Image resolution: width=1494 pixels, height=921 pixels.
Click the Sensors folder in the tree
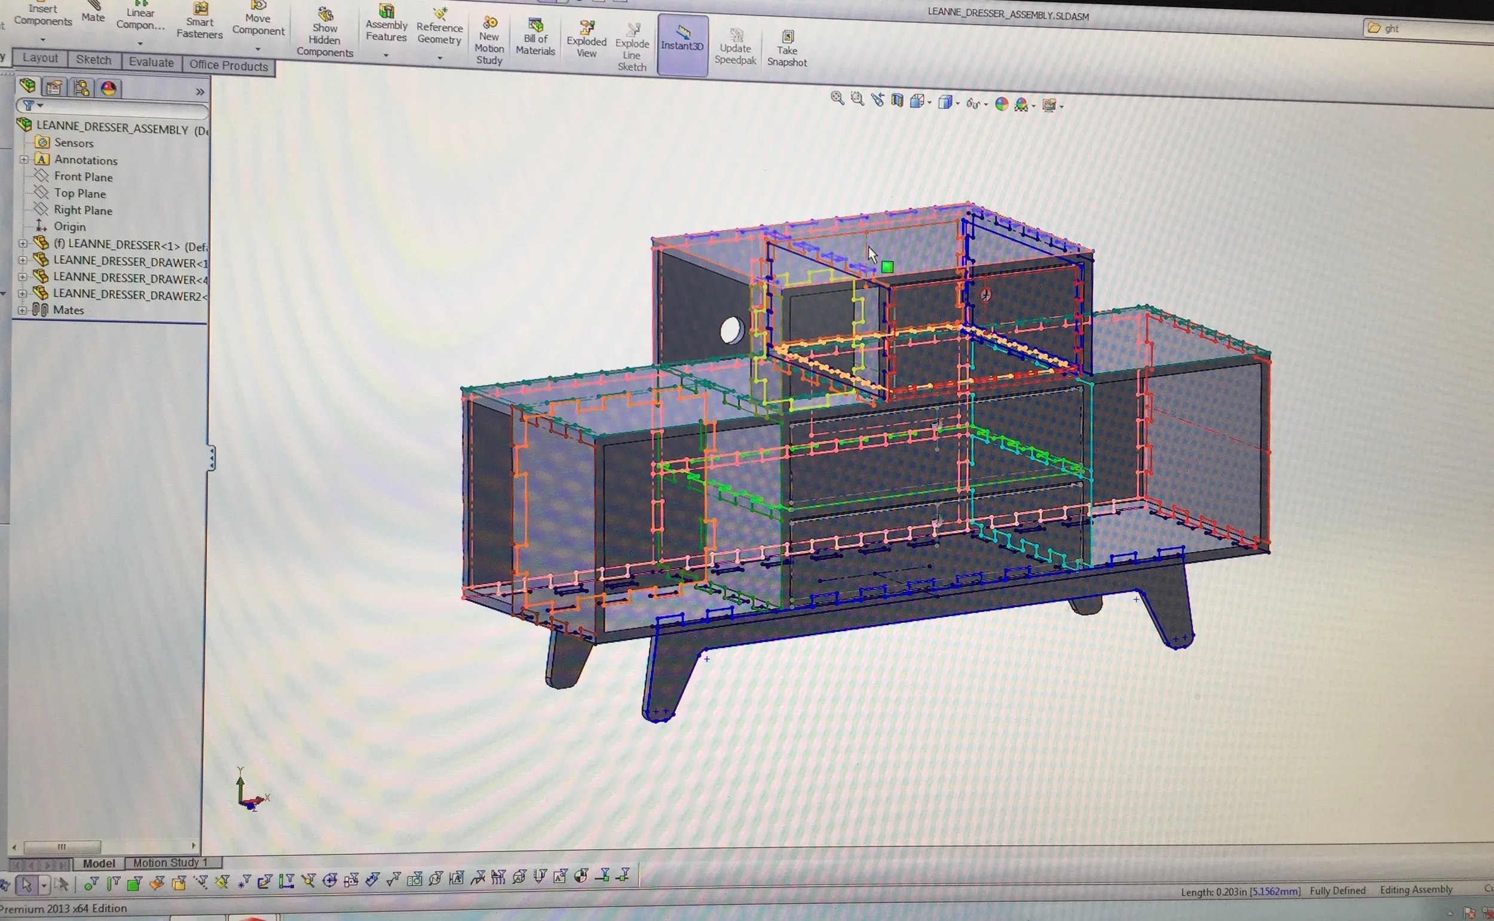(65, 142)
